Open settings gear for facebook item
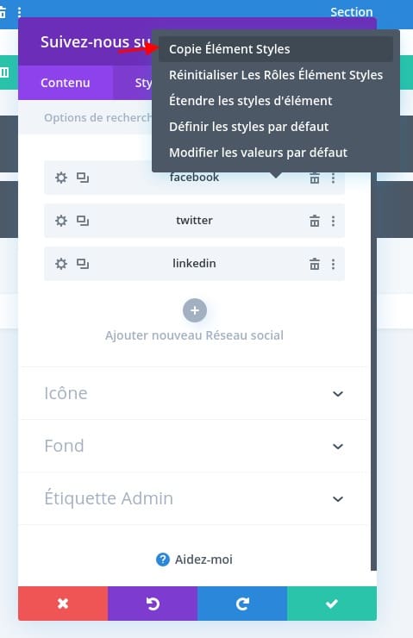The width and height of the screenshot is (413, 638). point(61,178)
